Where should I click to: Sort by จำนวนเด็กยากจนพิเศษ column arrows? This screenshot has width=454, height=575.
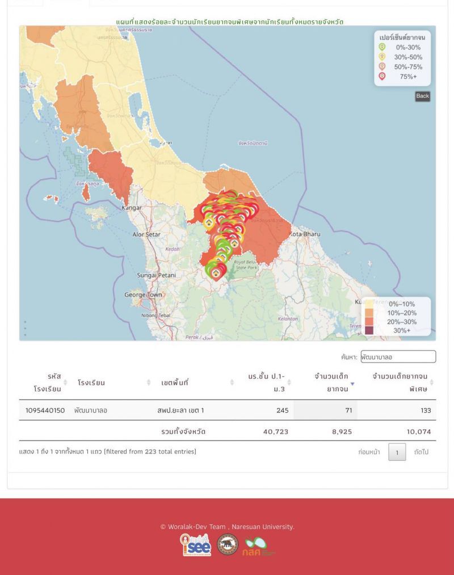(x=432, y=383)
